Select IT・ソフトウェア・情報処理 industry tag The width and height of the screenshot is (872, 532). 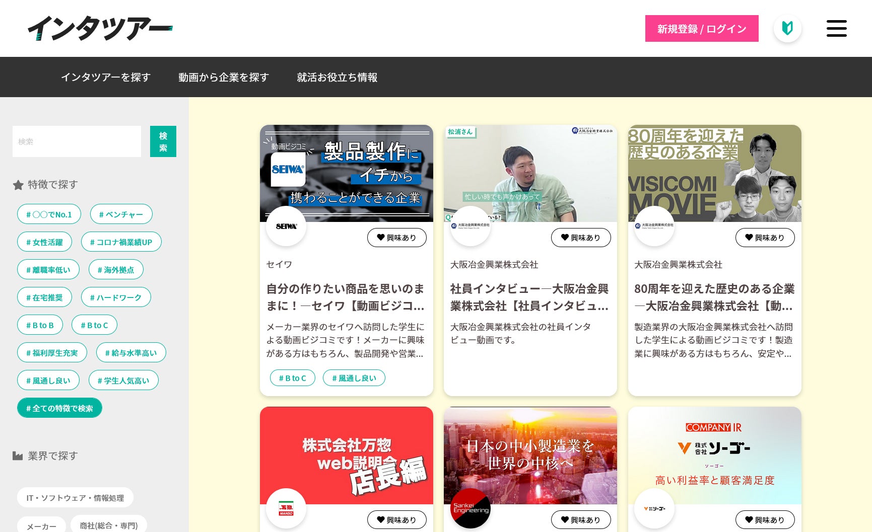[x=75, y=497]
